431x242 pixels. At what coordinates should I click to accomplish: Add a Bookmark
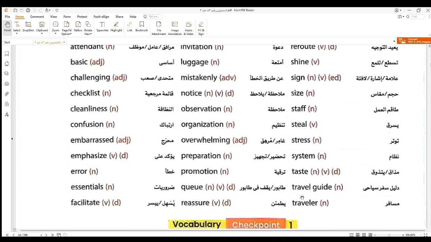coord(142,27)
